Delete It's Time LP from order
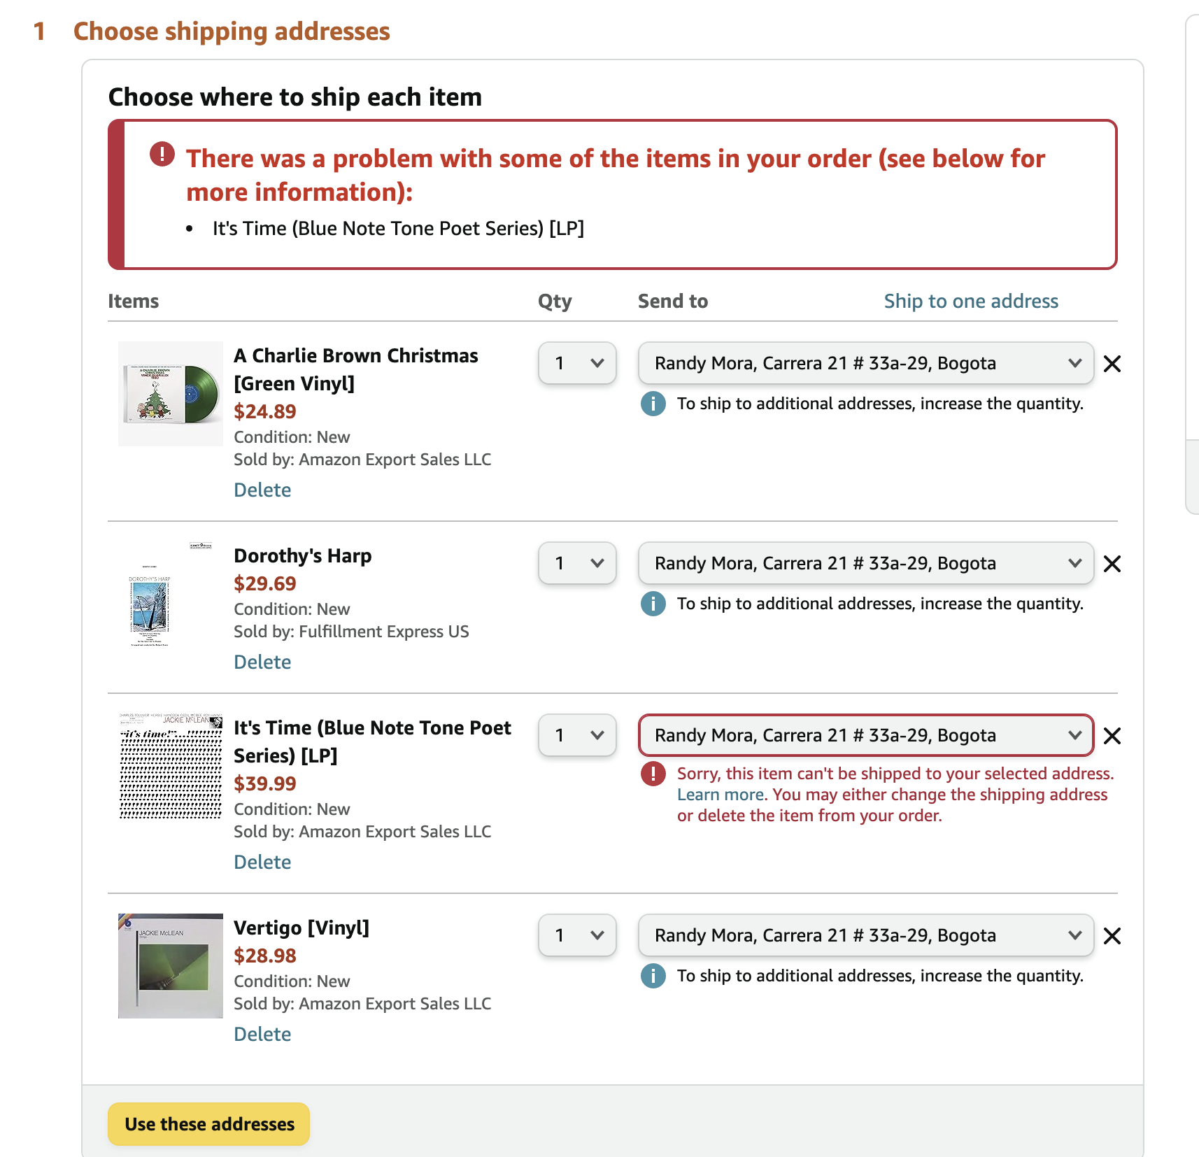Screen dimensions: 1199x1157 click(262, 862)
